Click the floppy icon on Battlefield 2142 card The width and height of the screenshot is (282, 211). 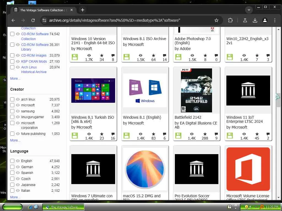(x=178, y=135)
